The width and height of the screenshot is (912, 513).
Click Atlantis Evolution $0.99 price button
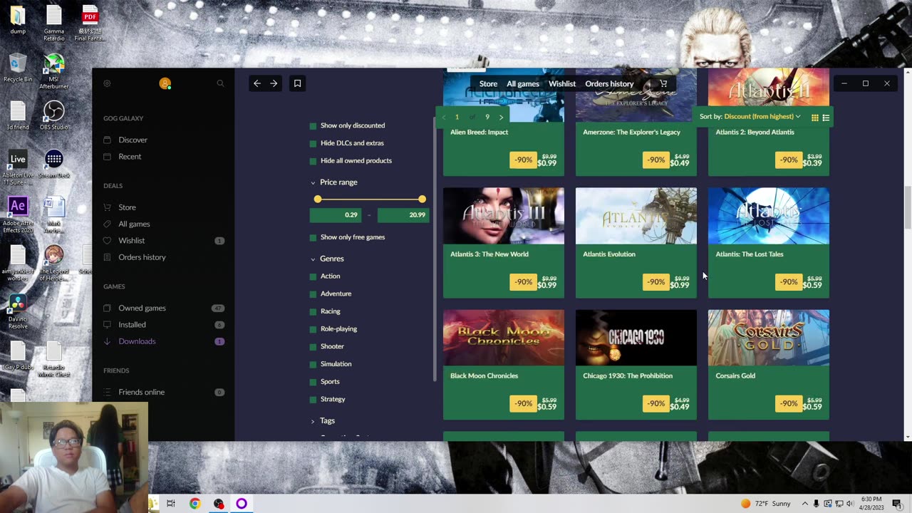tap(680, 285)
